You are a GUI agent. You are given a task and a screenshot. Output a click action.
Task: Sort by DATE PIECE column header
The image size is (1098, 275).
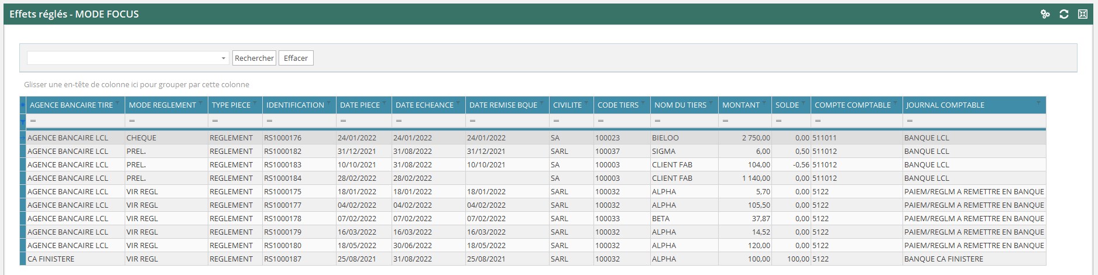click(x=359, y=105)
